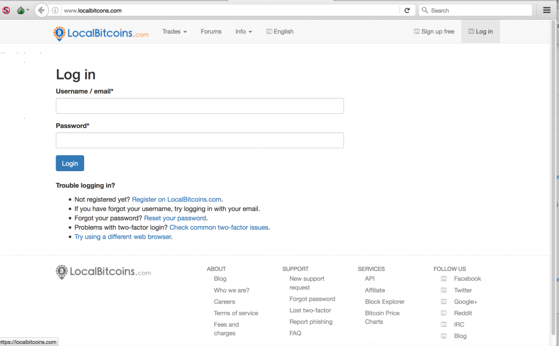Click the Twitter icon in Follow Us
Viewport: 559px width, 346px height.
tap(443, 290)
